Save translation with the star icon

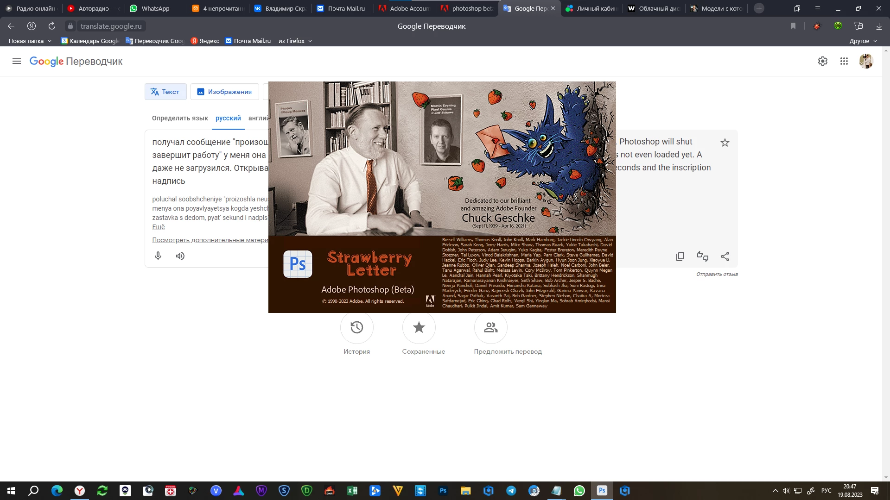click(x=725, y=143)
